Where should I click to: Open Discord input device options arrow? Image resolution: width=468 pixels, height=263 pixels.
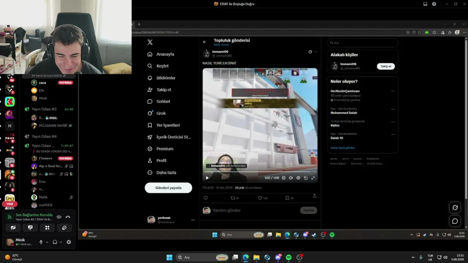[x=47, y=242]
